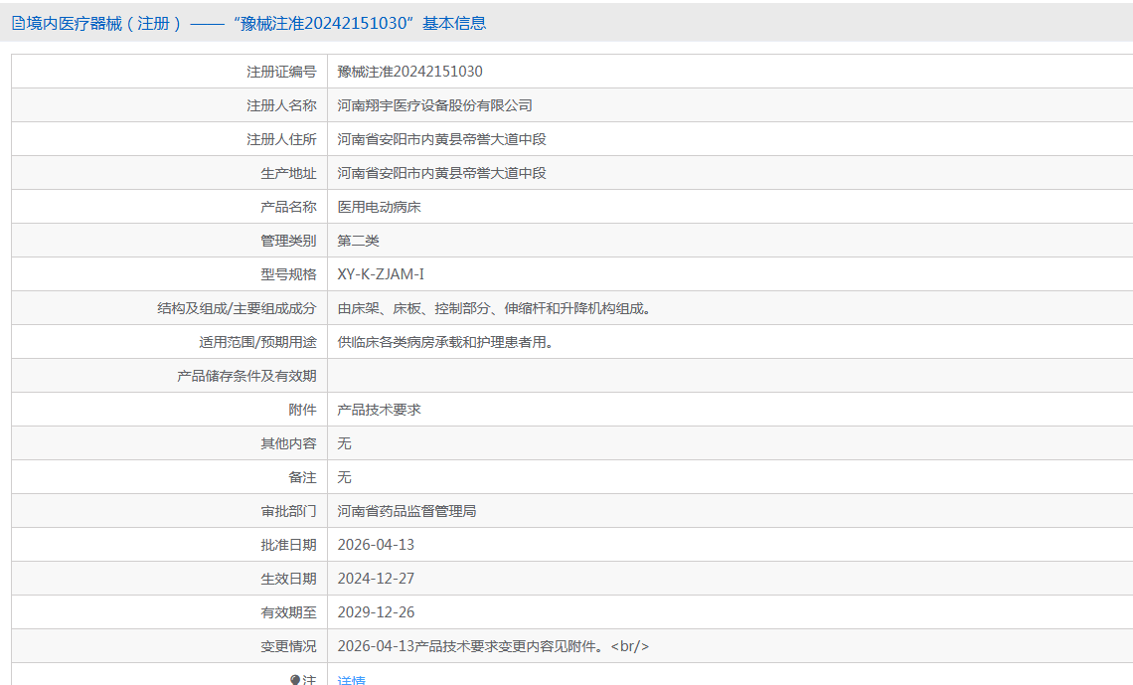Click the effective date 2024-12-27

[376, 579]
